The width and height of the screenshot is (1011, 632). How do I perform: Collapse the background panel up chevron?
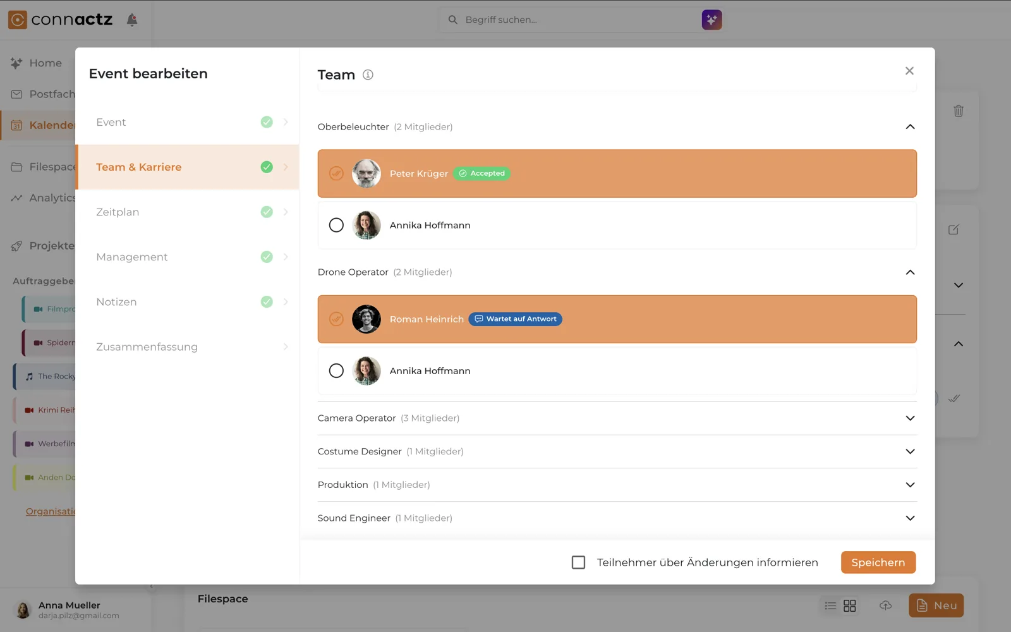click(x=959, y=344)
